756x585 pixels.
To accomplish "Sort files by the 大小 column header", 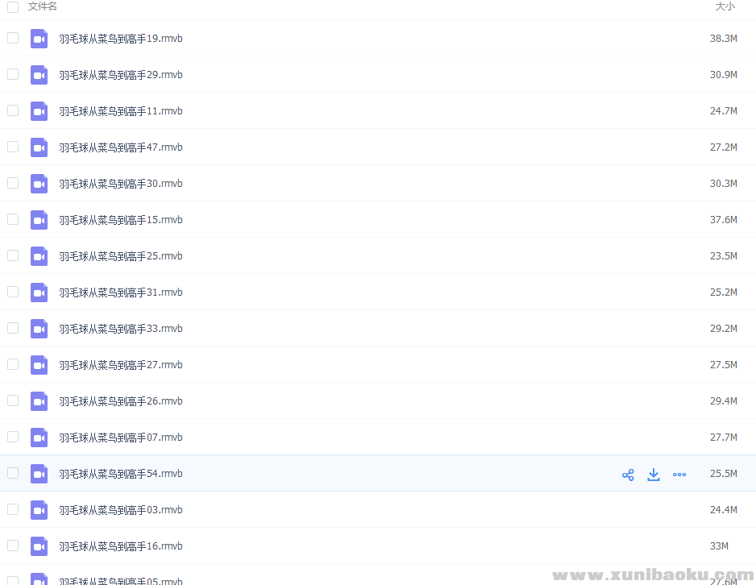I will click(725, 6).
